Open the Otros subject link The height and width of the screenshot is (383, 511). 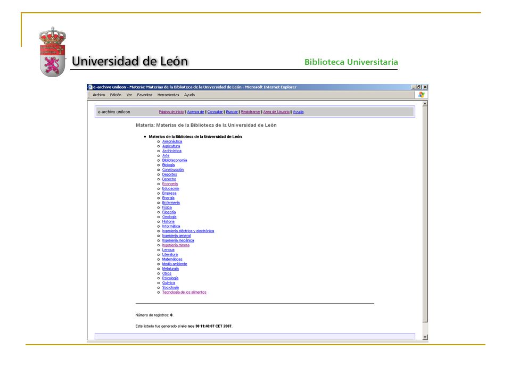[167, 273]
